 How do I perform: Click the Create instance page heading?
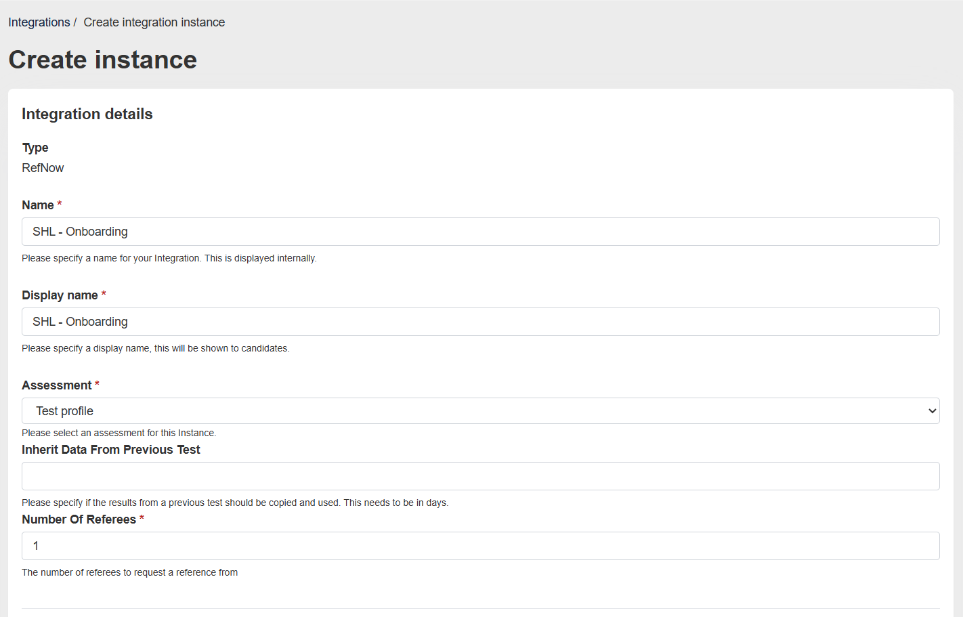point(103,60)
